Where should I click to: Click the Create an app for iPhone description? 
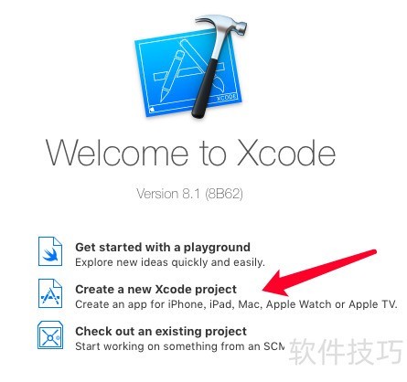236,304
